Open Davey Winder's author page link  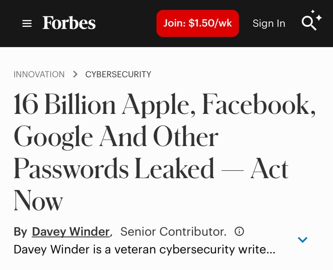pyautogui.click(x=71, y=232)
